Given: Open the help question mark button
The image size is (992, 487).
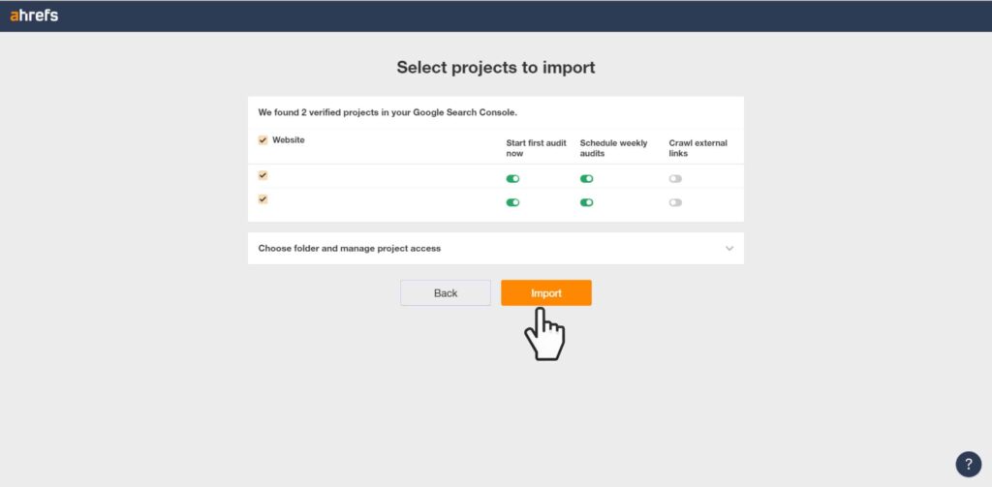Looking at the screenshot, I should point(968,464).
